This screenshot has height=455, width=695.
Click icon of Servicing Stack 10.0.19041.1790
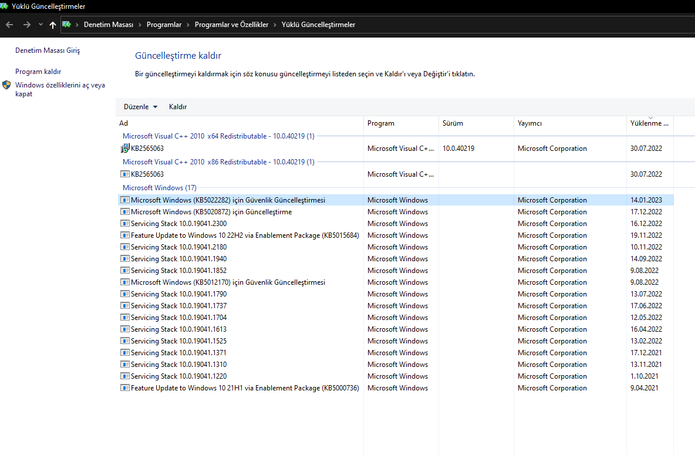click(x=125, y=294)
